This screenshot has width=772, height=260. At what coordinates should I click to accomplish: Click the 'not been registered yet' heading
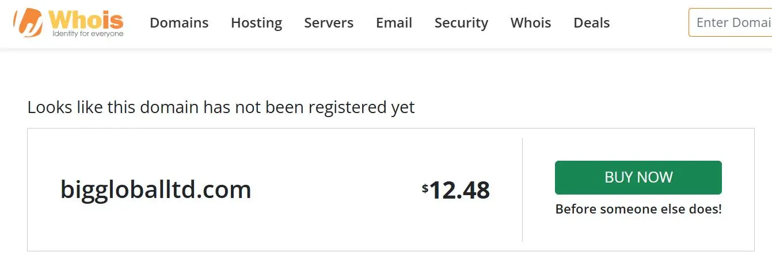click(x=221, y=107)
